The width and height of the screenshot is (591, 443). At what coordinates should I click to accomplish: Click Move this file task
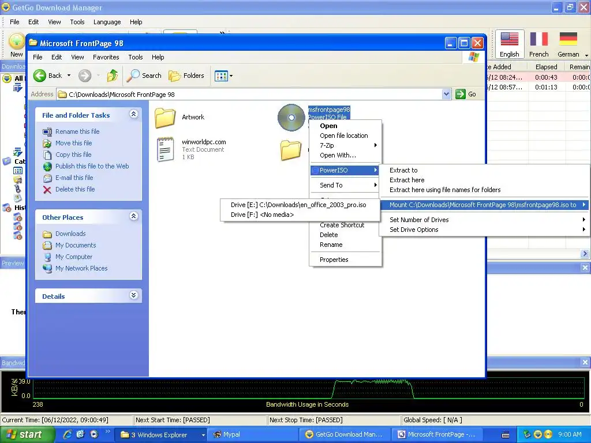click(x=73, y=143)
